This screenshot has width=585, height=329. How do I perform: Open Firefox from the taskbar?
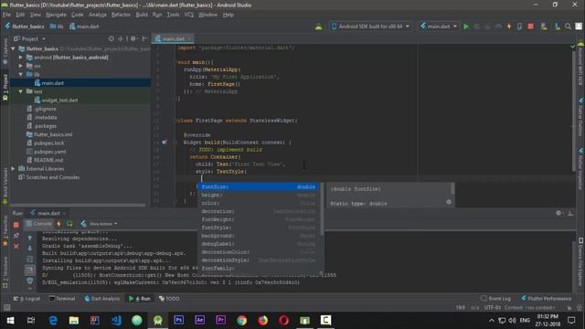[x=262, y=321]
